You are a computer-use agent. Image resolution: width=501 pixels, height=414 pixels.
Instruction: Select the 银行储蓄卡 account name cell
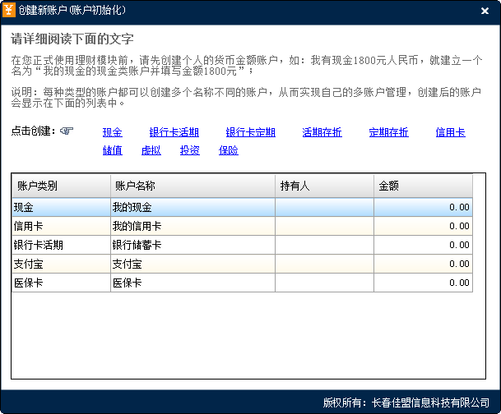(193, 245)
